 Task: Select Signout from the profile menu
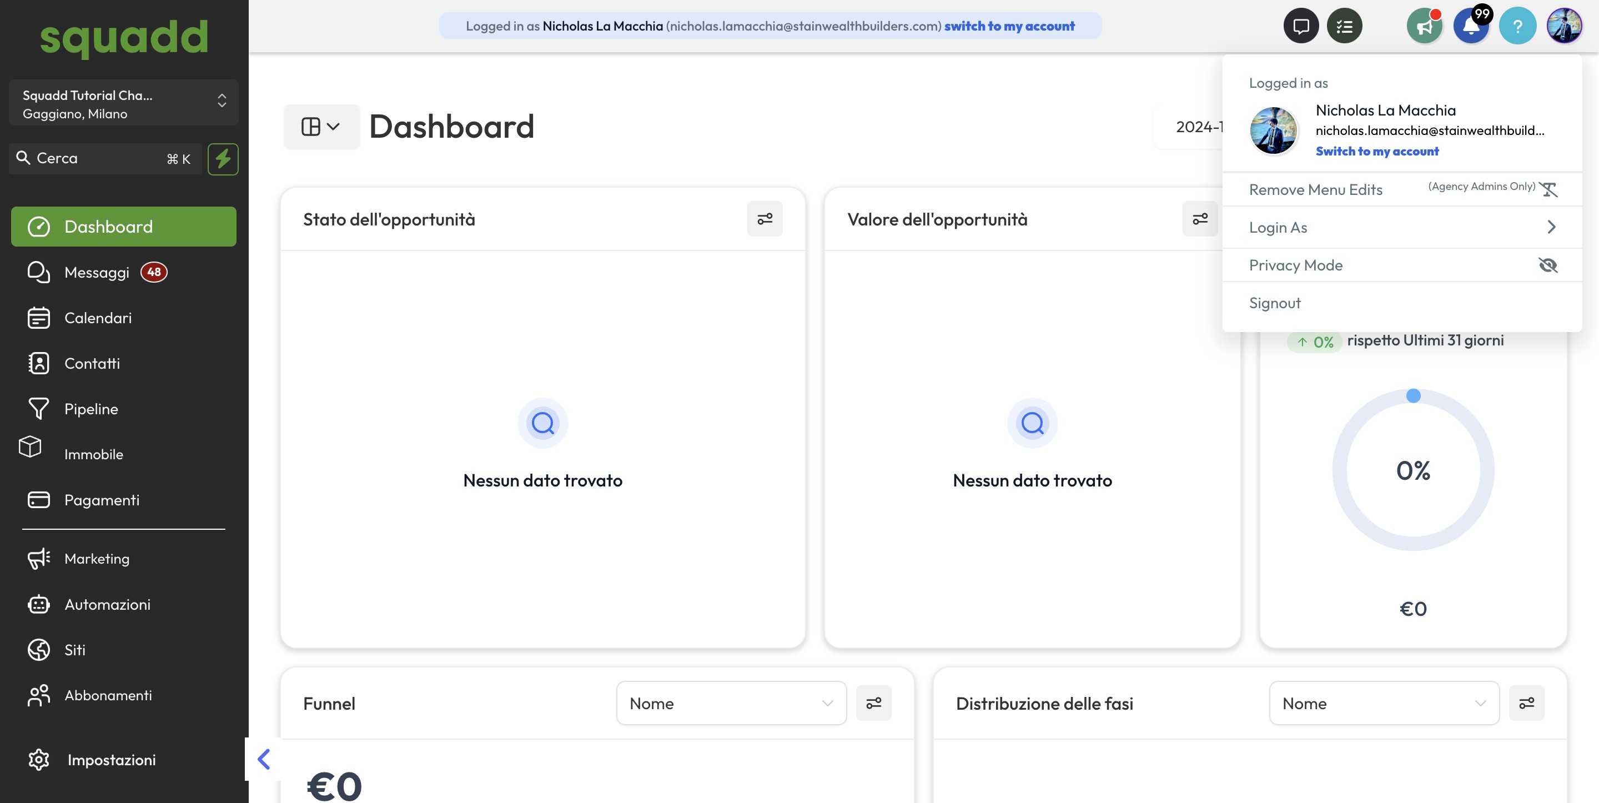click(x=1274, y=303)
